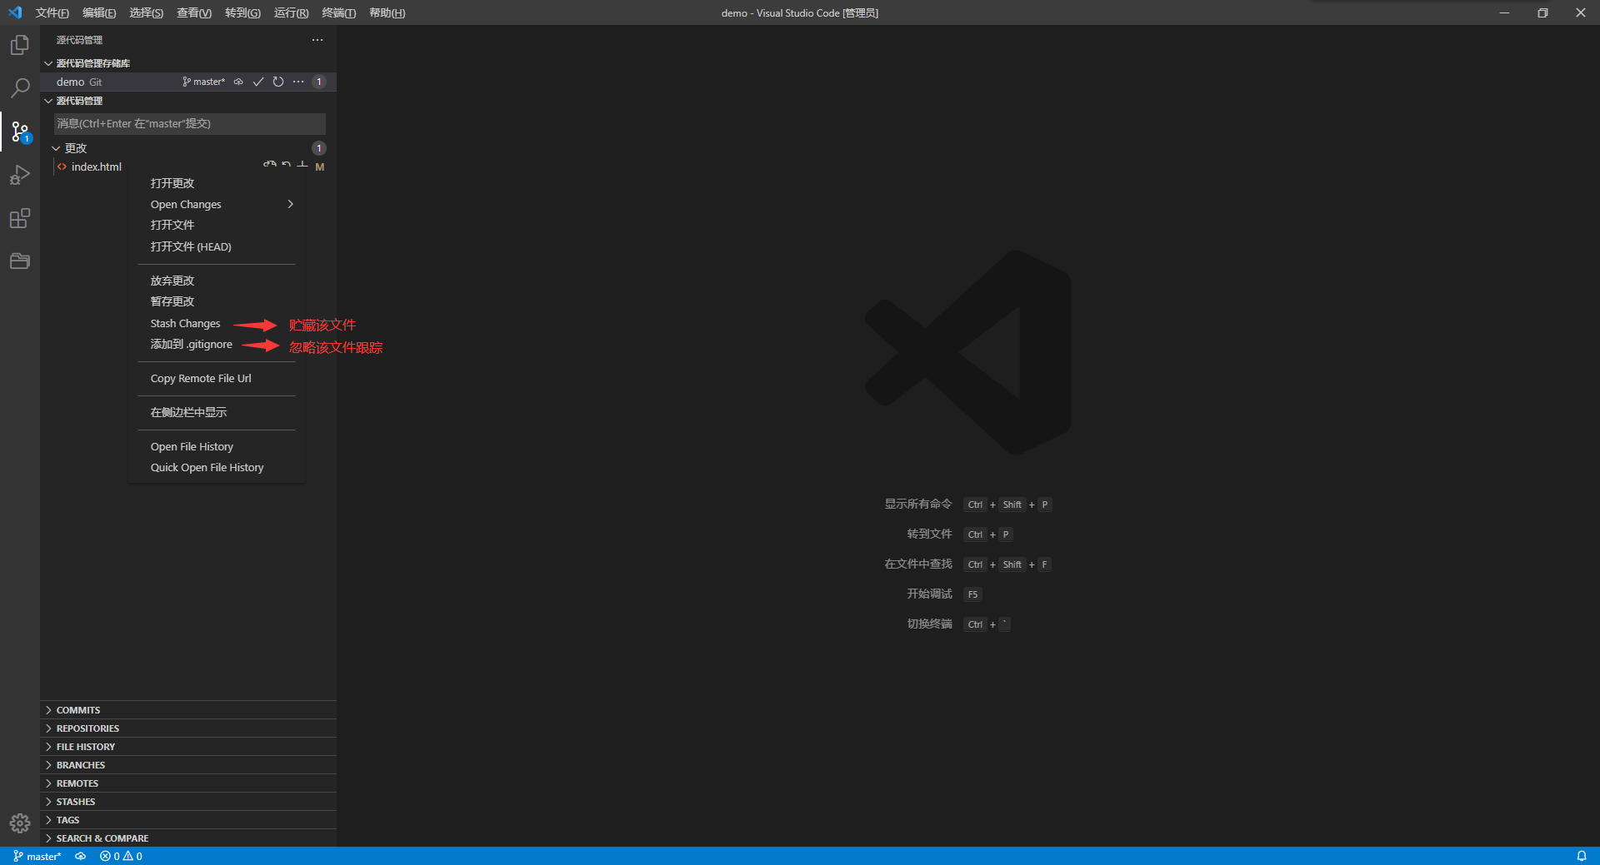Viewport: 1600px width, 865px height.
Task: Focus the commit message input field
Action: coord(190,123)
